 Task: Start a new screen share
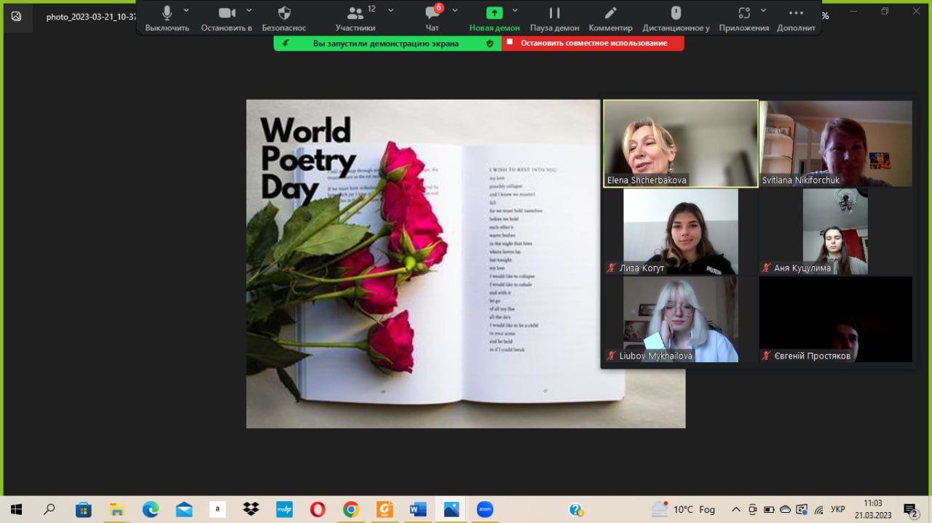pyautogui.click(x=494, y=17)
